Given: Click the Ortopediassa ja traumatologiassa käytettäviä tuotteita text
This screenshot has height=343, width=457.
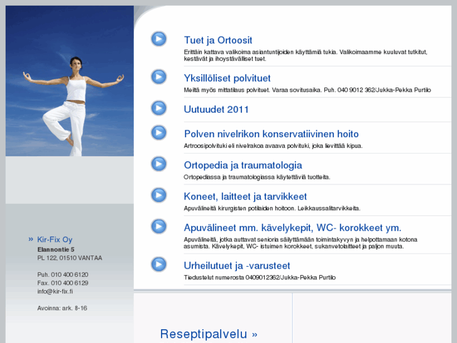Looking at the screenshot, I should [256, 177].
